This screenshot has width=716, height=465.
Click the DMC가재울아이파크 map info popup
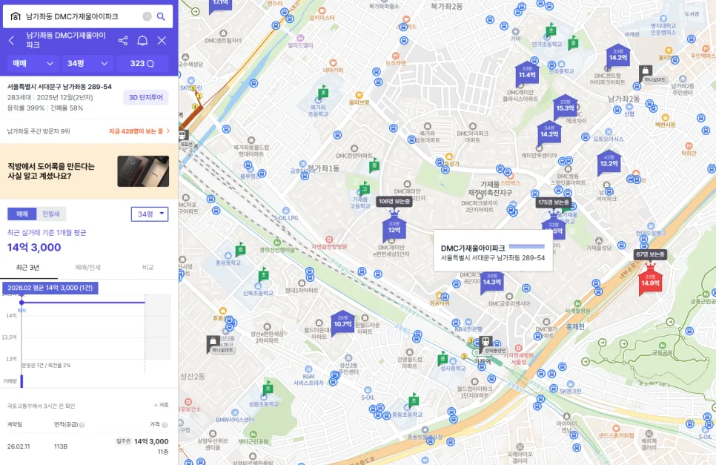pos(493,251)
